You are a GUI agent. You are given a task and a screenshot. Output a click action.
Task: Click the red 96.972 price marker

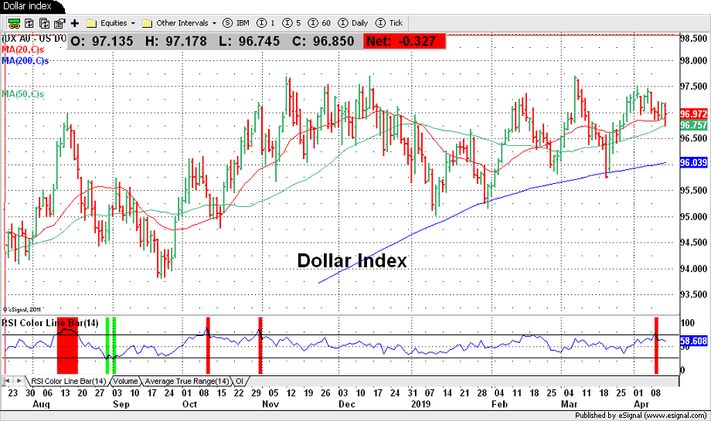click(693, 114)
